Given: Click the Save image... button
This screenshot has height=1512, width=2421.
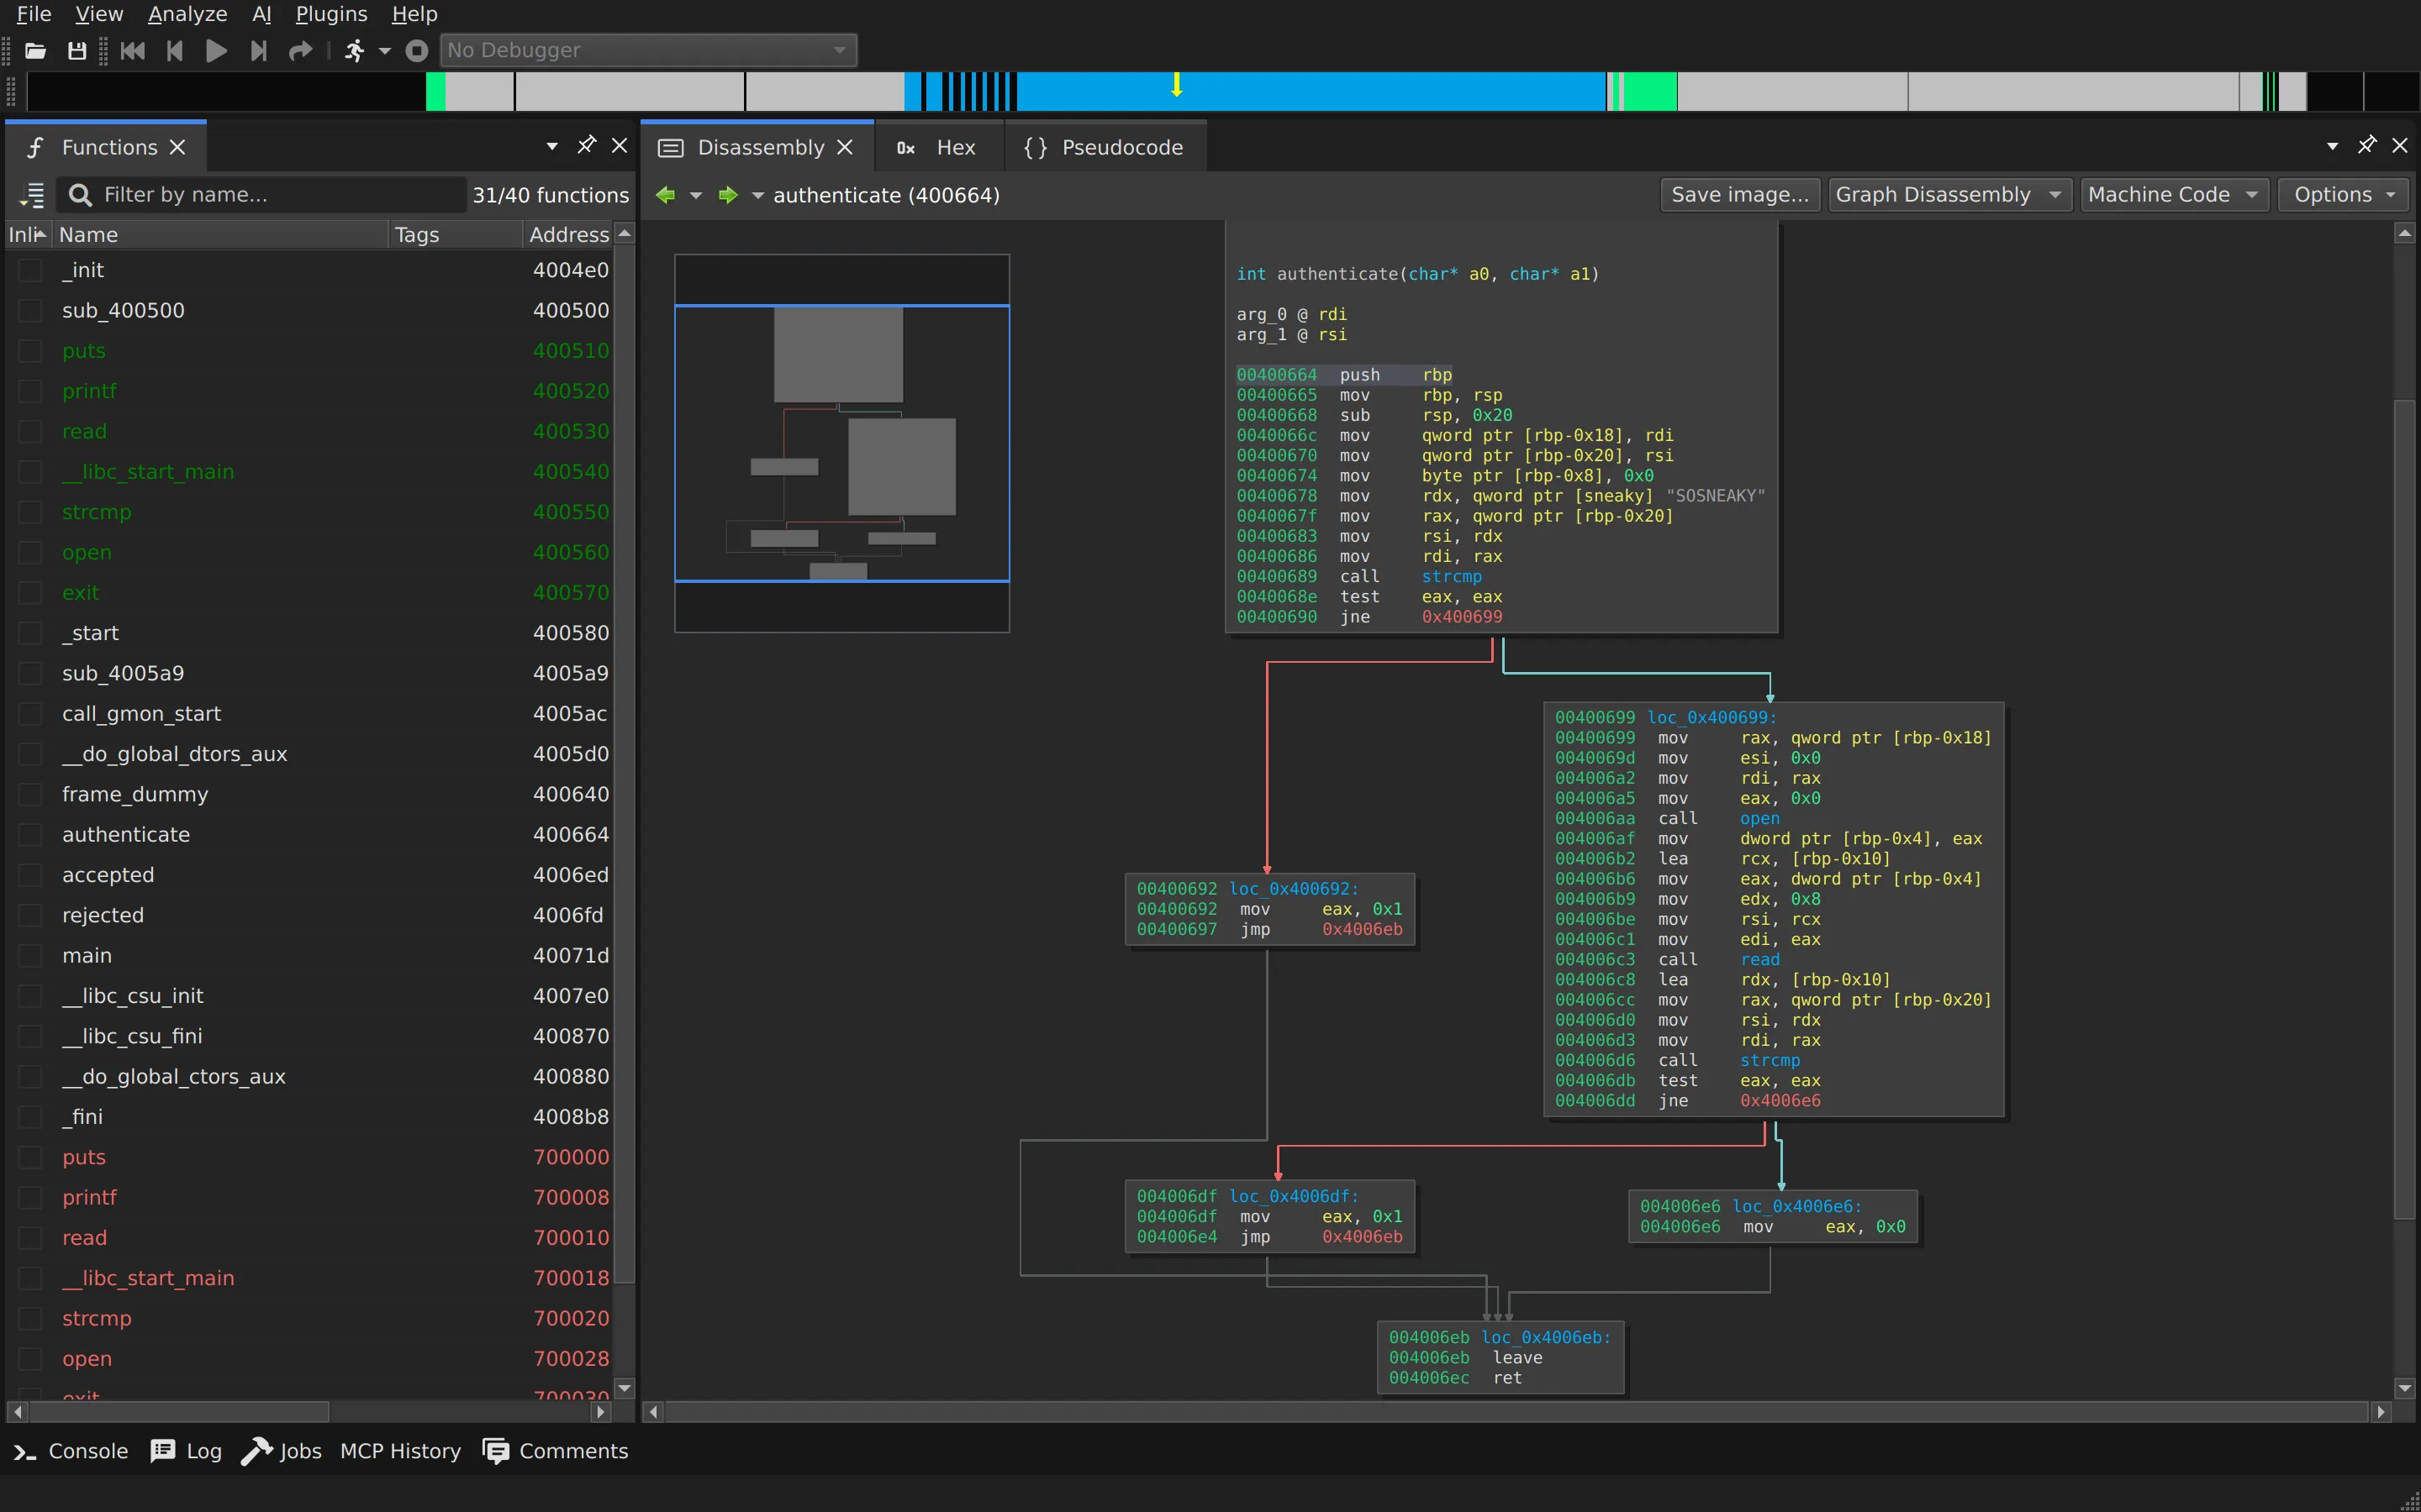Looking at the screenshot, I should [x=1740, y=195].
